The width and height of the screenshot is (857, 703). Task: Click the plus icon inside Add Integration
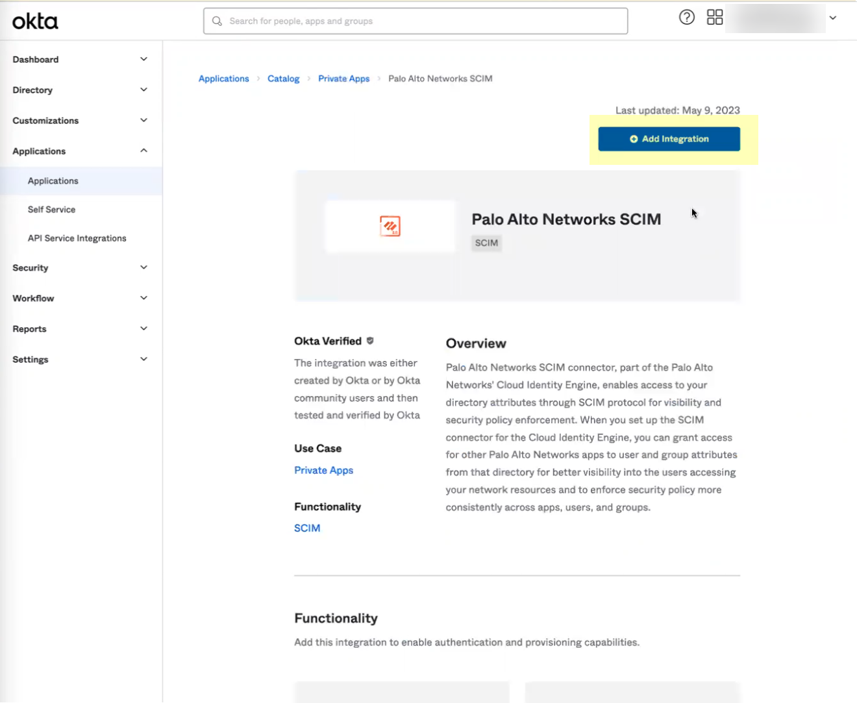click(x=633, y=139)
